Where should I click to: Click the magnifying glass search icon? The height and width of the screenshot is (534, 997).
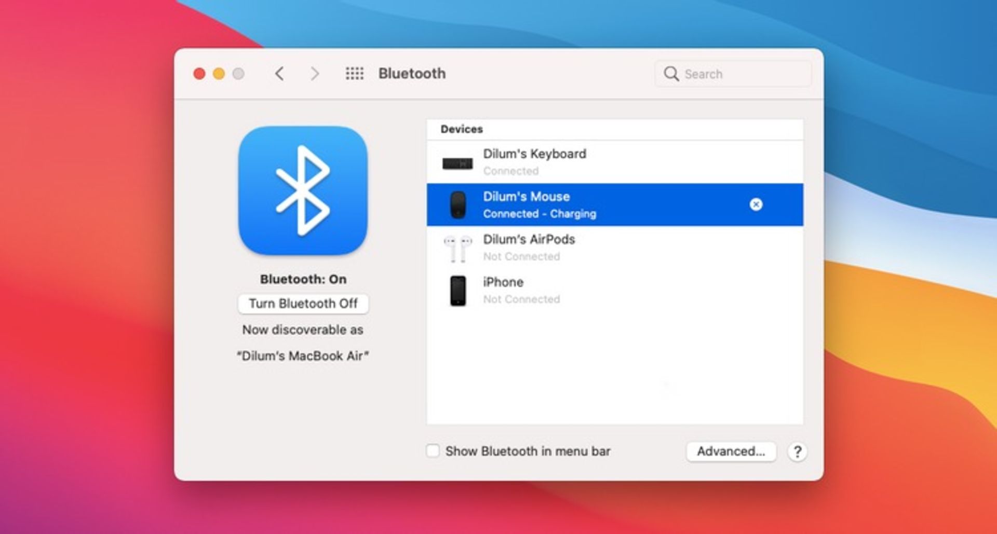coord(671,74)
